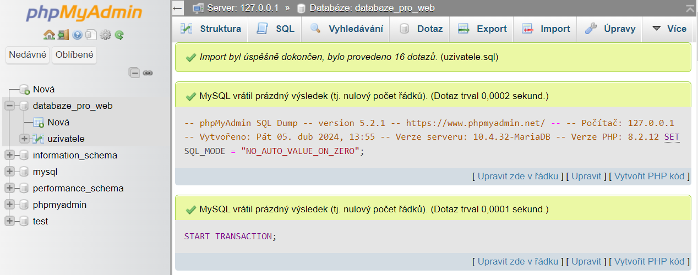Expand the performance_schema node

tap(9, 188)
